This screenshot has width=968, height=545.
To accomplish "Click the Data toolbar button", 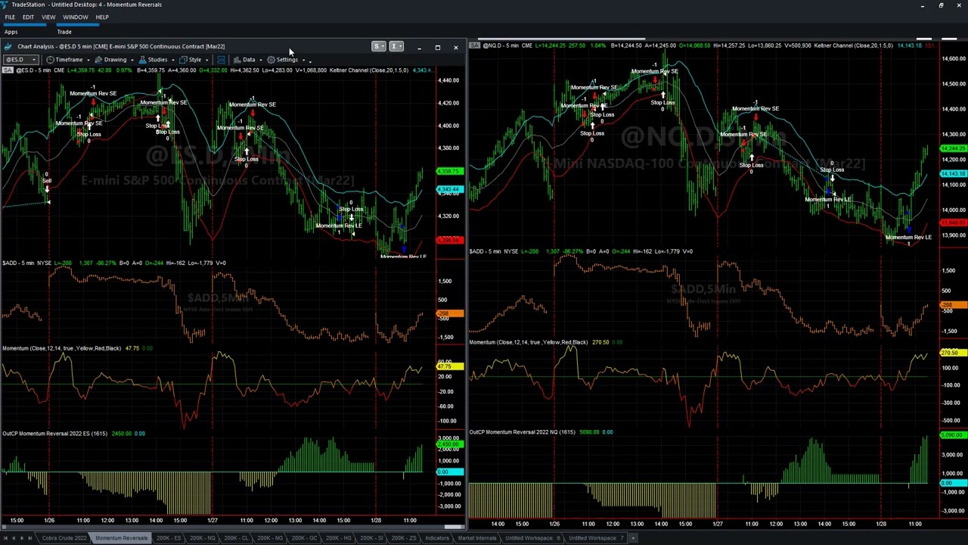I will click(244, 60).
